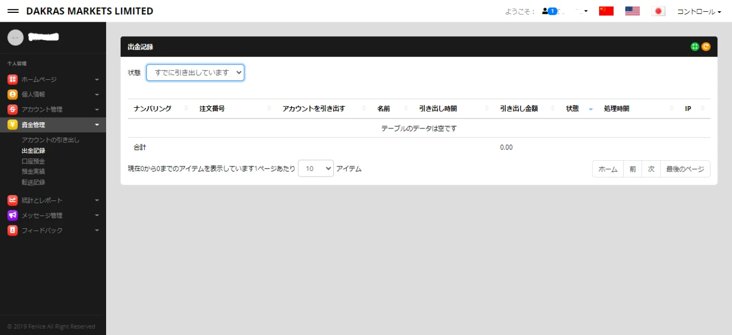Open the 状態 filter dropdown
The width and height of the screenshot is (732, 335).
[x=195, y=73]
